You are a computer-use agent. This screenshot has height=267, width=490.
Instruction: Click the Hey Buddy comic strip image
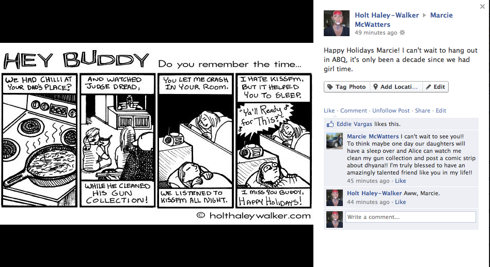tap(156, 133)
